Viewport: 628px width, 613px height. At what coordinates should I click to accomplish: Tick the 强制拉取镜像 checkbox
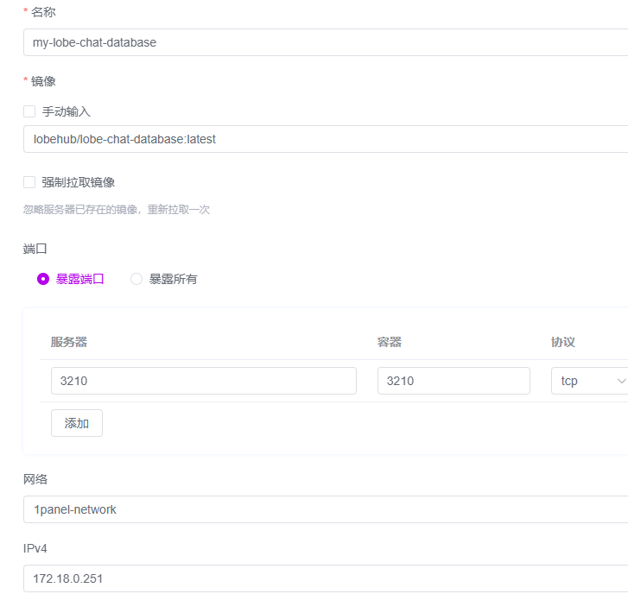tap(29, 182)
